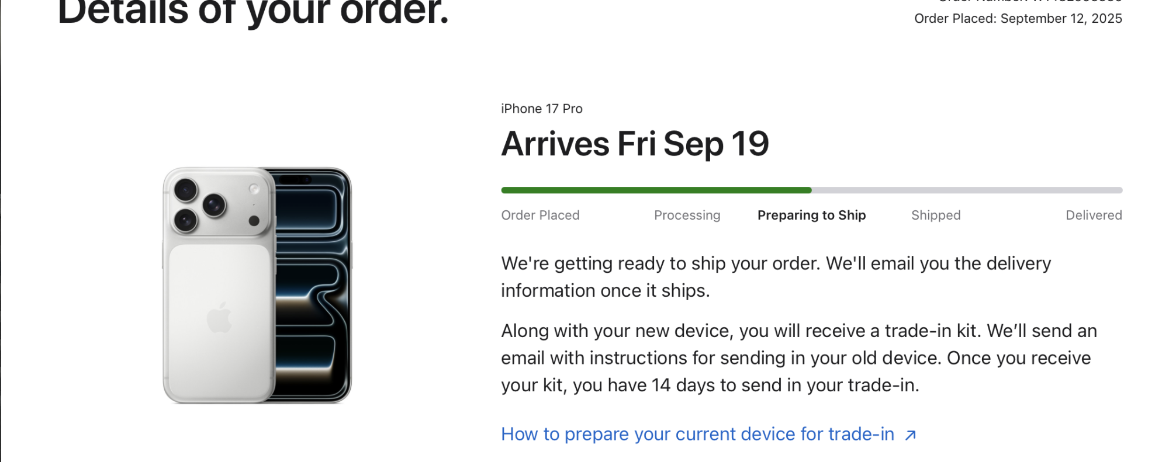Click the Arrives Fri Sep 19 heading

[x=635, y=144]
